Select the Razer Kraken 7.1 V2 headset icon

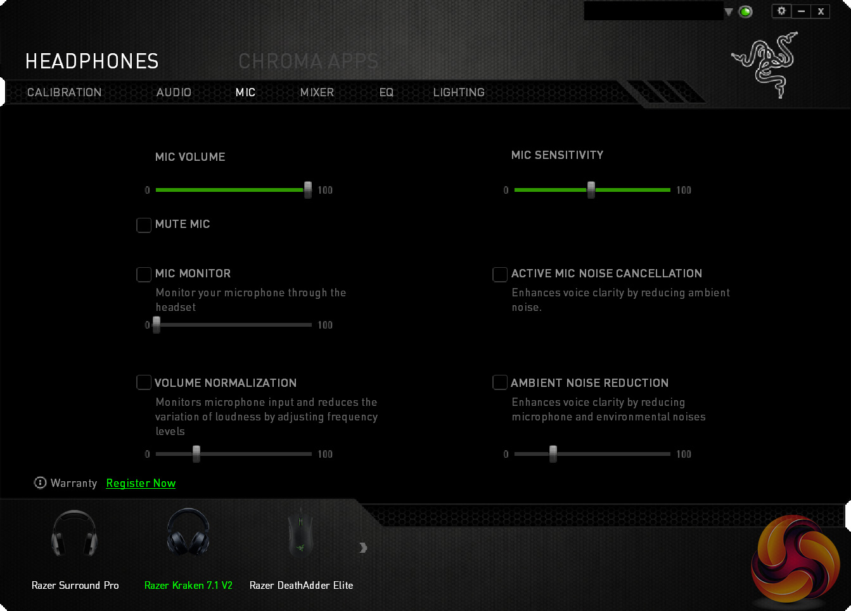click(188, 532)
